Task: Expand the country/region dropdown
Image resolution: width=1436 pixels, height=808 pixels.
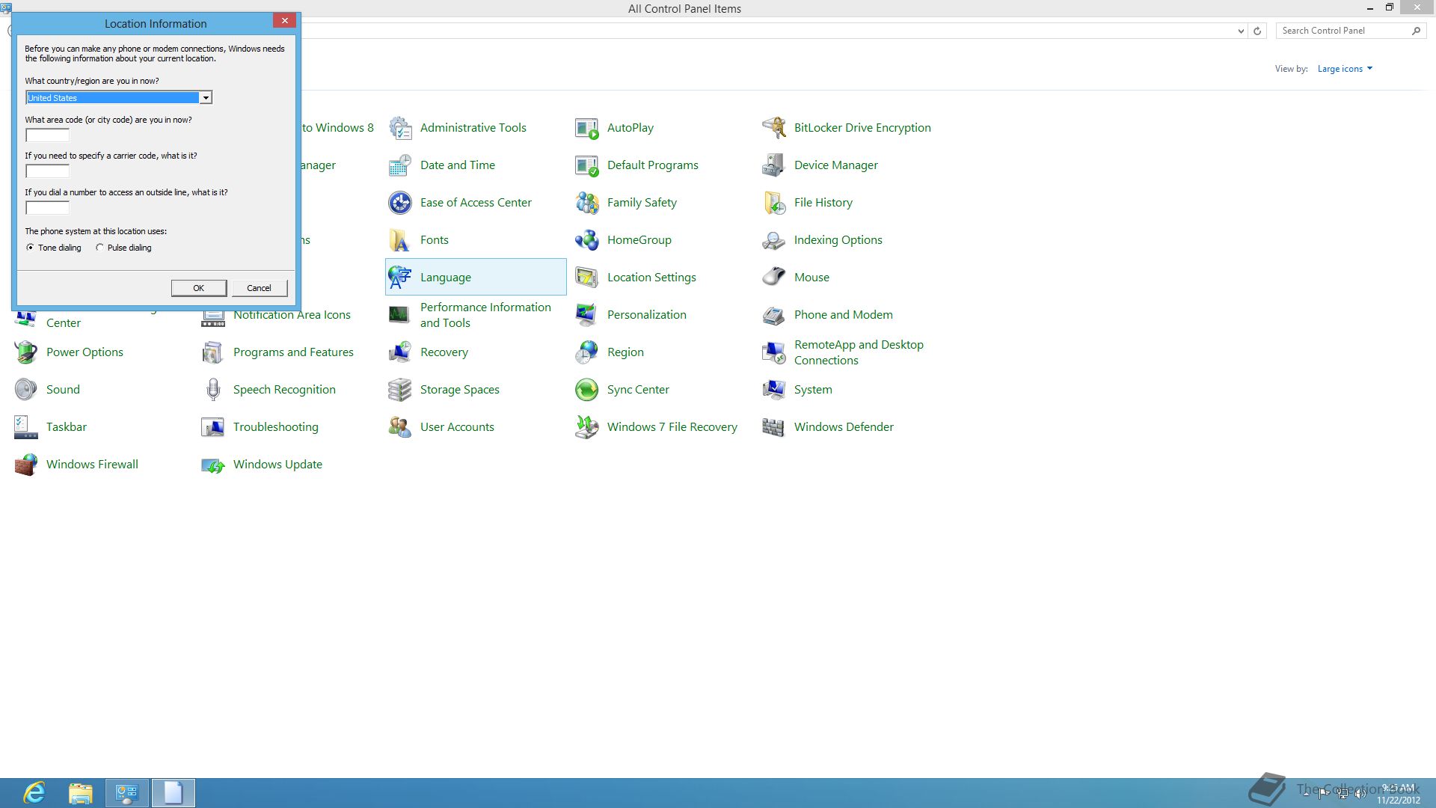Action: pos(205,98)
